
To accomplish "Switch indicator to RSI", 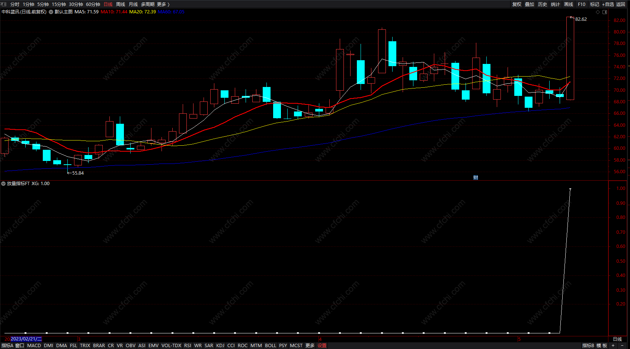I will (x=188, y=346).
